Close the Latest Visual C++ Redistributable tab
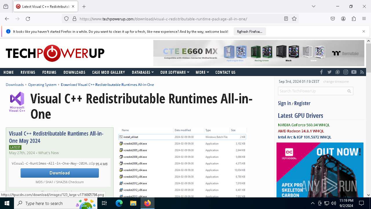Screen dimensions: 371x209 (x=73, y=6)
